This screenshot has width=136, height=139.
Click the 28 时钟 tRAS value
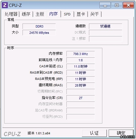[81, 85]
